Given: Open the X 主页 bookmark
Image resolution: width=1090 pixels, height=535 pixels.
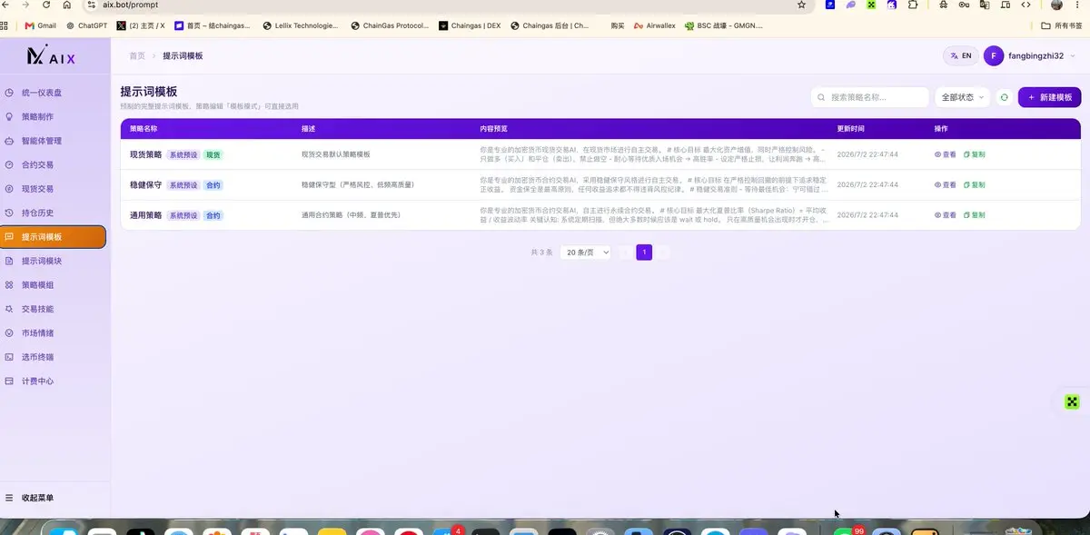Looking at the screenshot, I should pos(141,25).
